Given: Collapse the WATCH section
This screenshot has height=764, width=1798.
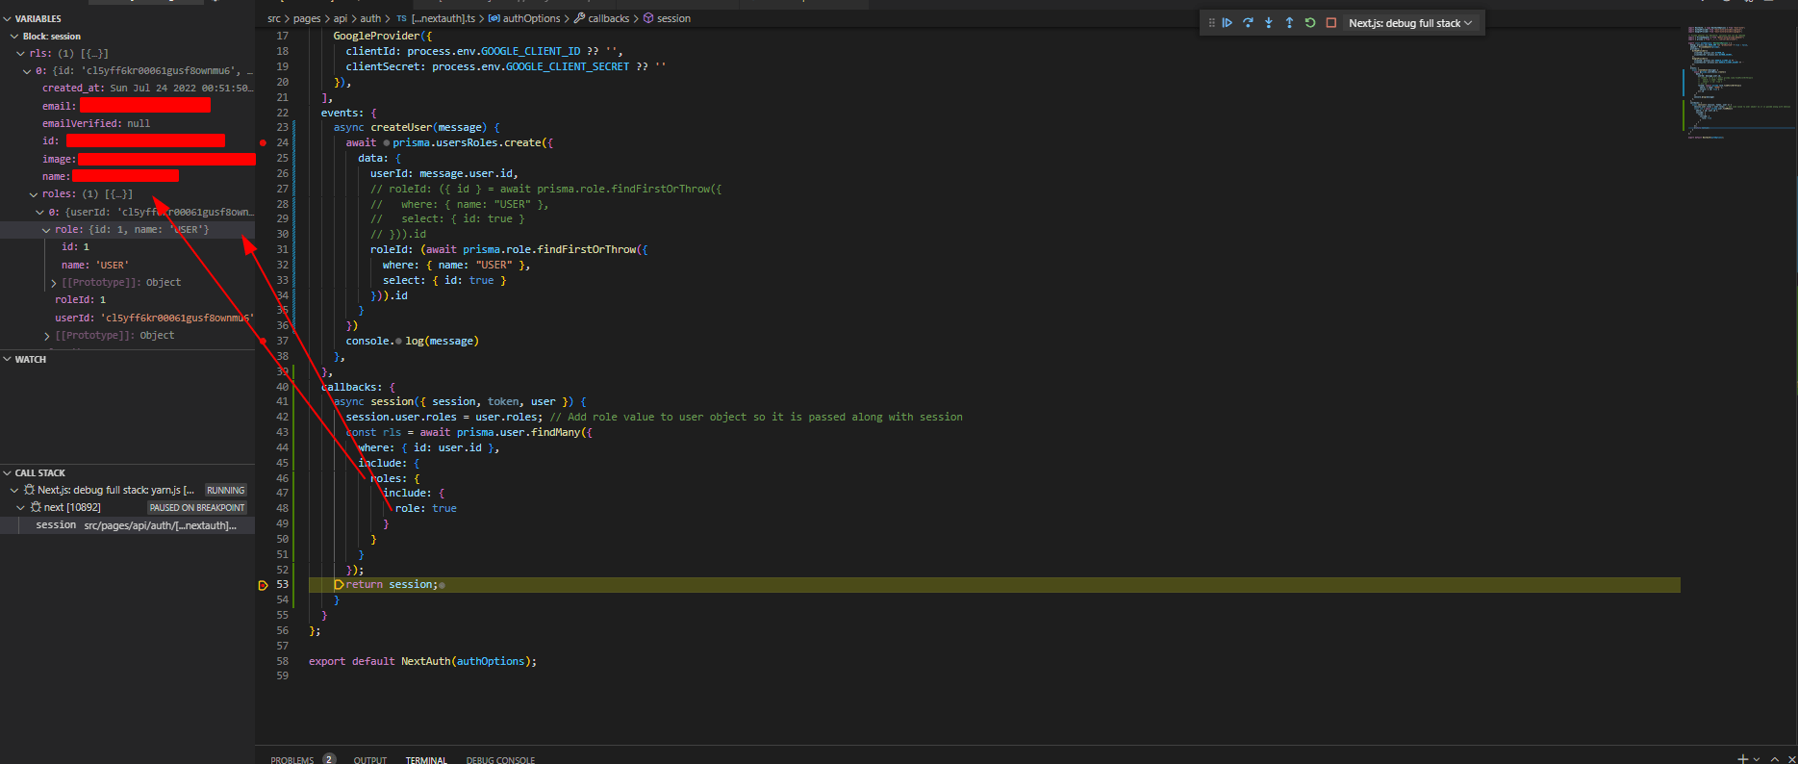Looking at the screenshot, I should [8, 359].
